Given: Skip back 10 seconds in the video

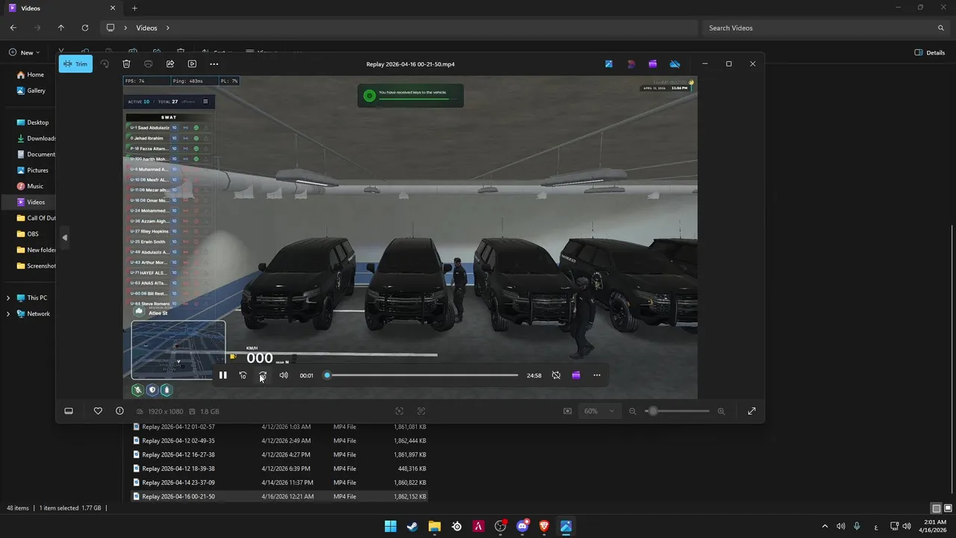Looking at the screenshot, I should point(243,375).
